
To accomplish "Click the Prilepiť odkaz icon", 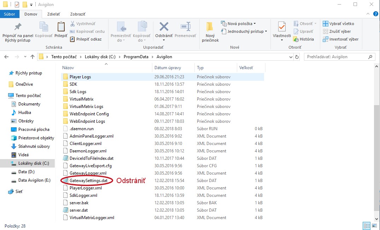I will pyautogui.click(x=72, y=39).
